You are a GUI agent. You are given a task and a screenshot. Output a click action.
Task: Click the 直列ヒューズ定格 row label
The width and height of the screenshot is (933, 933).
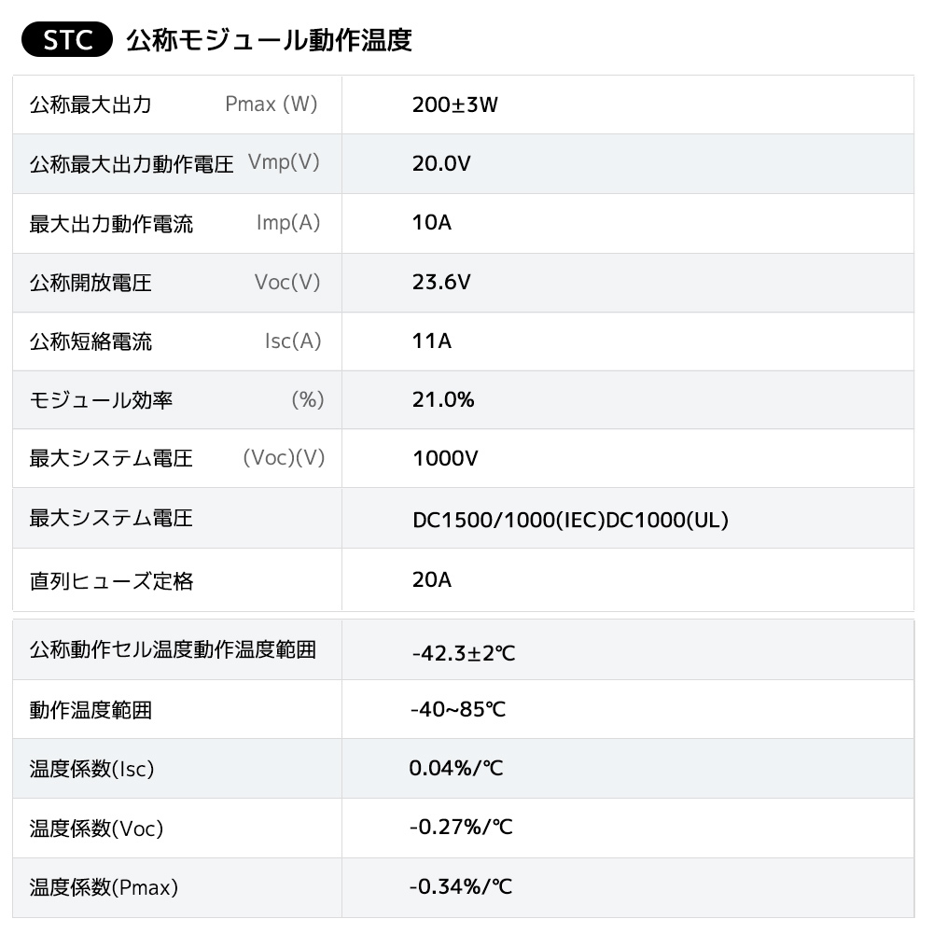[111, 581]
